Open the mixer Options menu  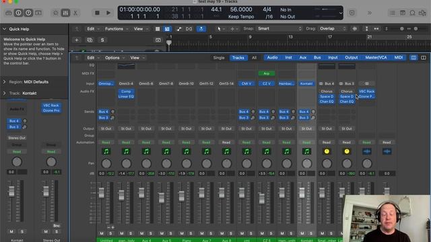coord(114,58)
